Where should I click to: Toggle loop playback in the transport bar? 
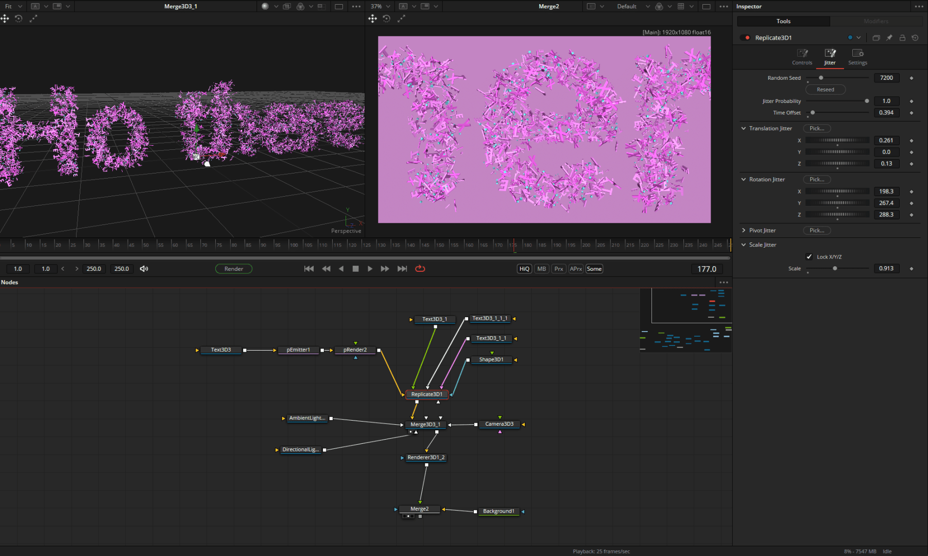[420, 268]
